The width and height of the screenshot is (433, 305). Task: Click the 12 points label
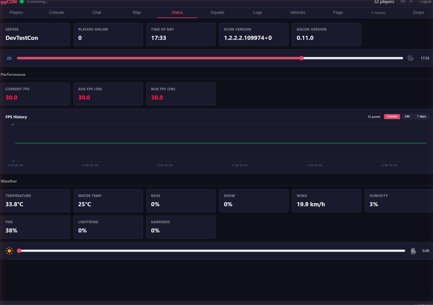click(374, 117)
